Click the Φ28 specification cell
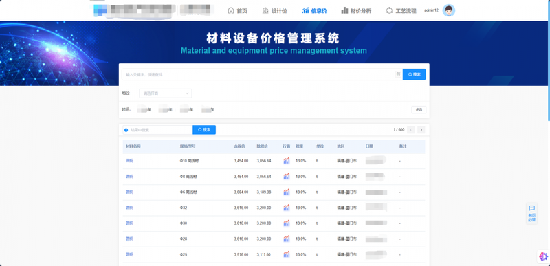Viewport: 550px width, 266px height. pos(184,239)
